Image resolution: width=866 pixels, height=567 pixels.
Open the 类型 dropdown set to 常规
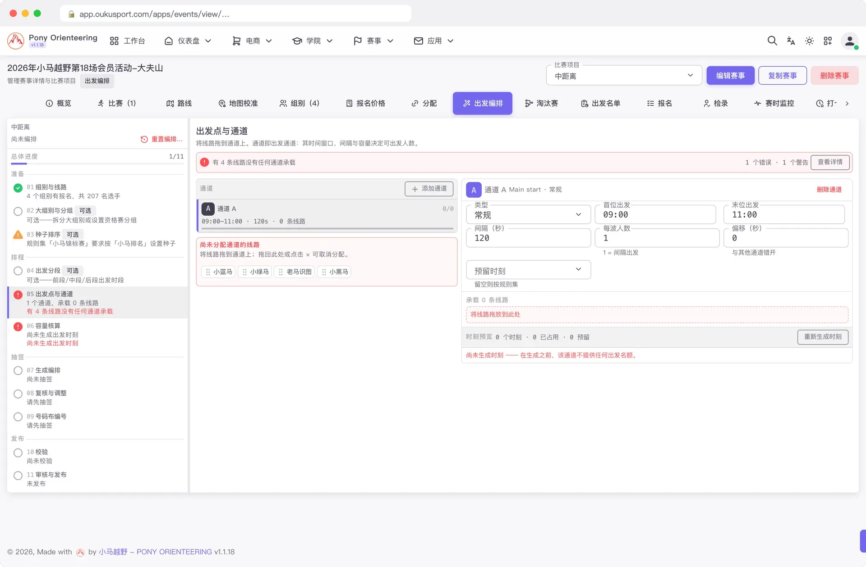click(528, 215)
